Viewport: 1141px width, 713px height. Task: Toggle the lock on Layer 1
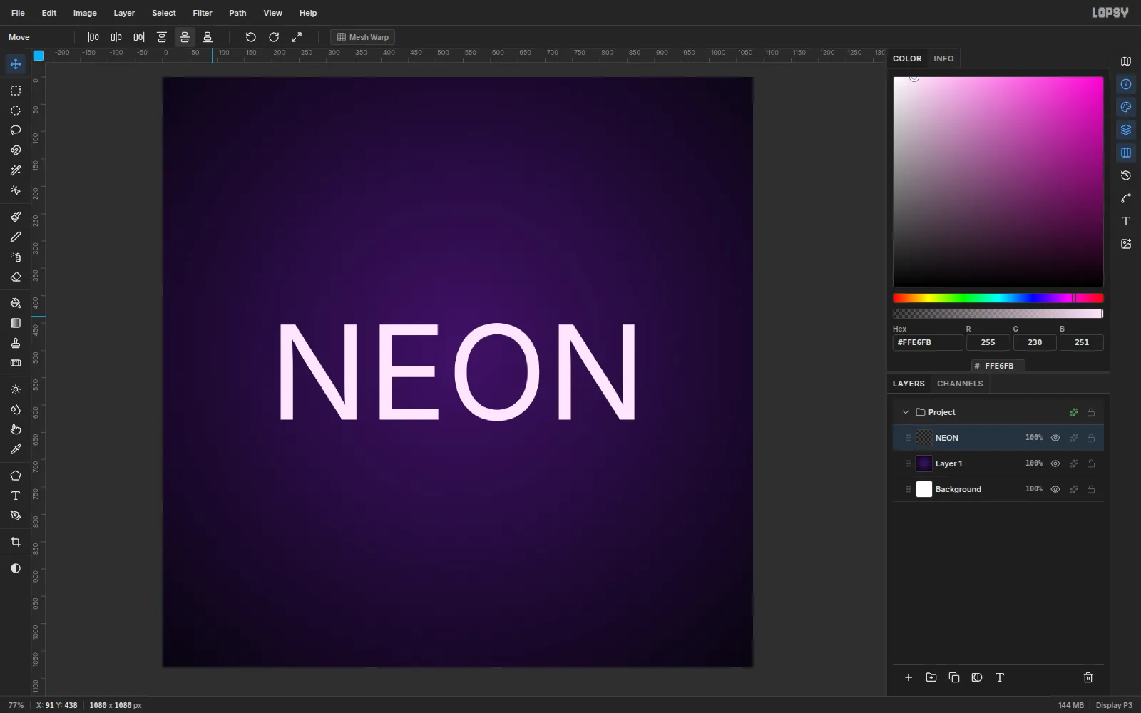point(1091,463)
